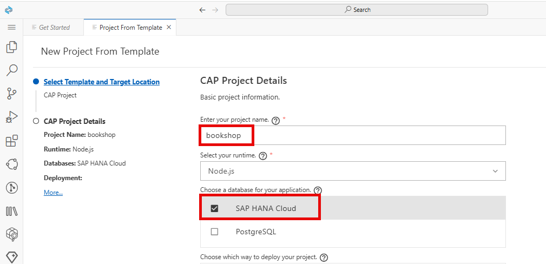Open the diamond icon at sidebar bottom
Viewport: 546px width, 264px height.
(11, 258)
